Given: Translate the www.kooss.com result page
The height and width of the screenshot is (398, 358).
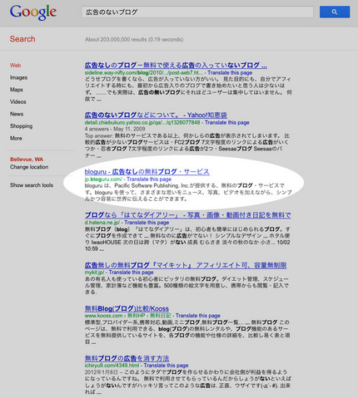Looking at the screenshot, I should 198,316.
